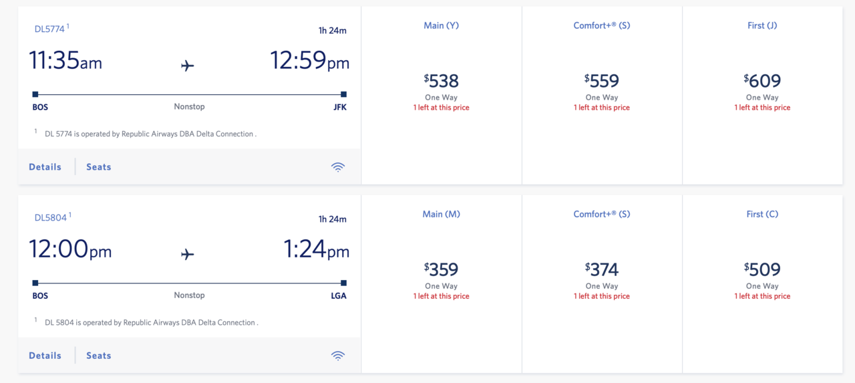Click Main (Y) cabin header
Image resolution: width=855 pixels, height=383 pixels.
[442, 25]
